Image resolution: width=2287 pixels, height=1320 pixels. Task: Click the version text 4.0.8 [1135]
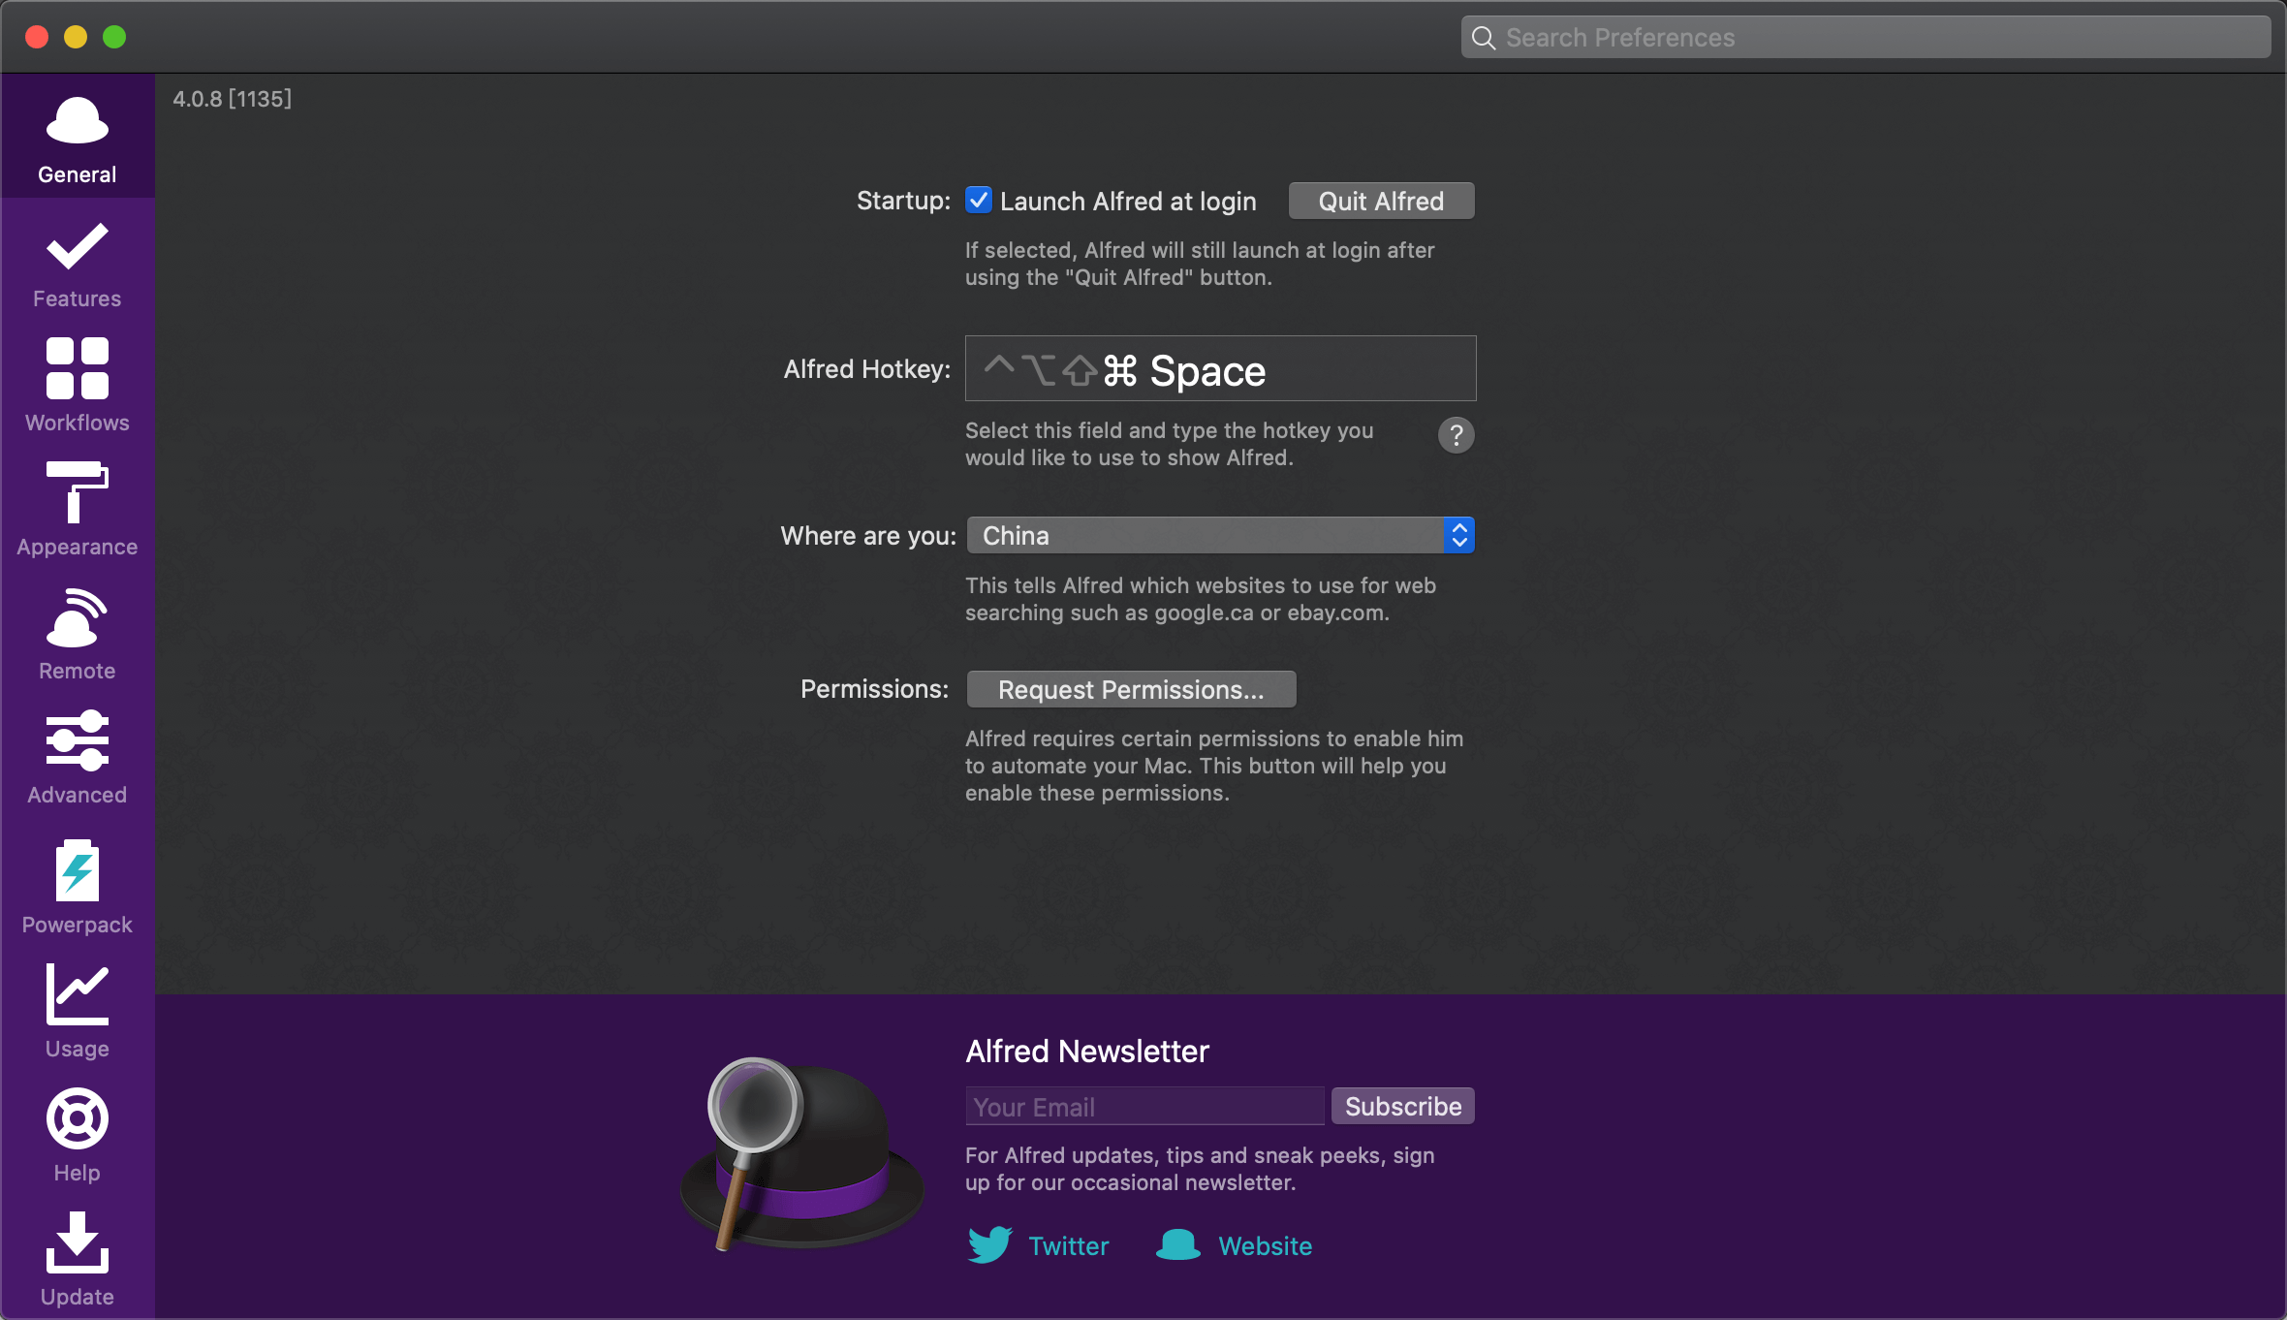tap(233, 99)
